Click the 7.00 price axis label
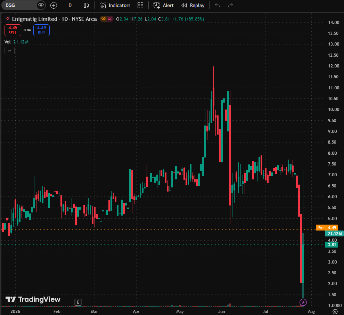The height and width of the screenshot is (315, 344). (x=333, y=175)
